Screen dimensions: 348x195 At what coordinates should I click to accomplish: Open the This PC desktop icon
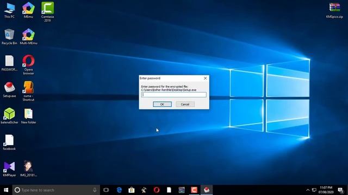point(9,10)
